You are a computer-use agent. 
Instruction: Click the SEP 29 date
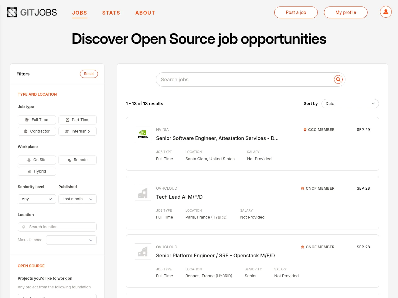[363, 130]
